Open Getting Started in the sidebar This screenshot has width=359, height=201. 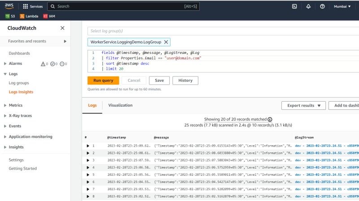point(23,169)
